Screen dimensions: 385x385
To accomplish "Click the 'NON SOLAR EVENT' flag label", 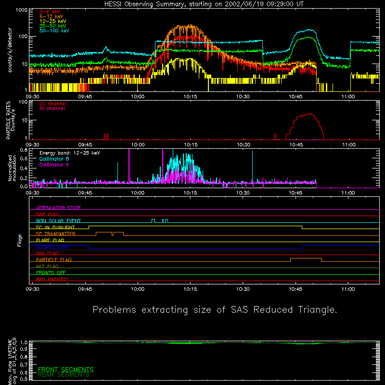I will coord(58,221).
